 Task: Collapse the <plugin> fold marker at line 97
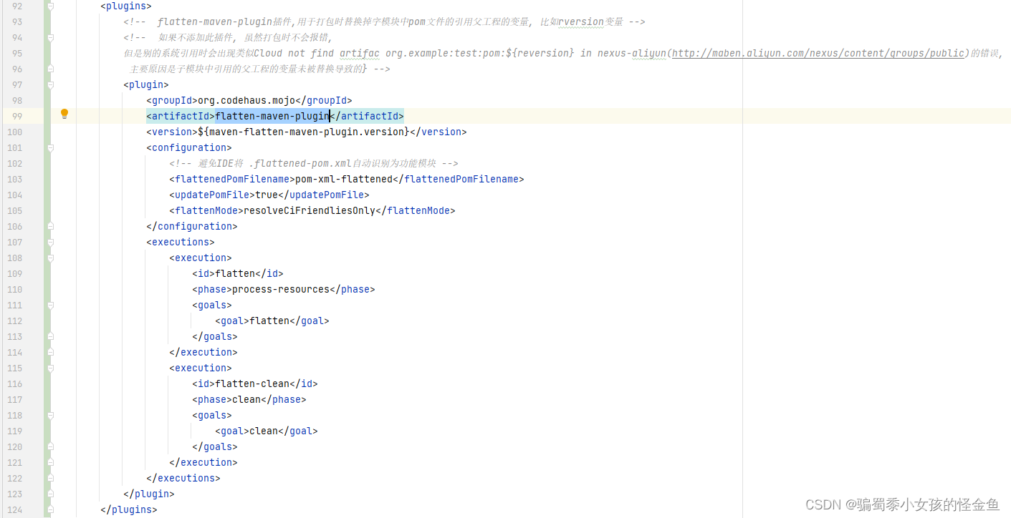pos(50,84)
